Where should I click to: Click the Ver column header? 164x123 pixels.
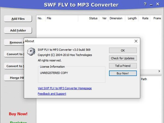tap(104, 18)
